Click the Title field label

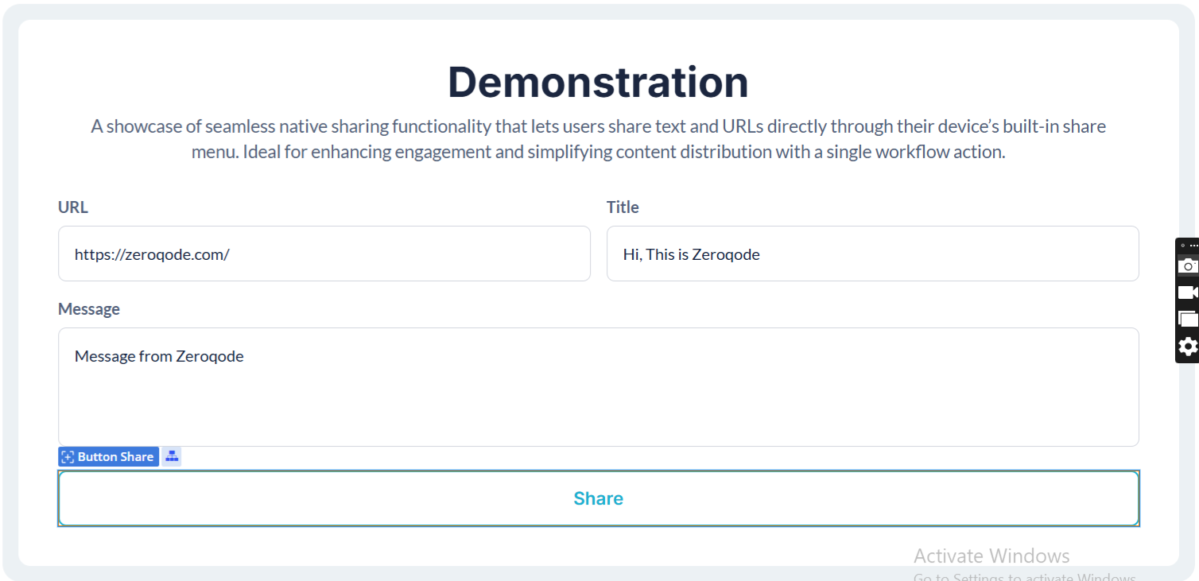pos(623,207)
